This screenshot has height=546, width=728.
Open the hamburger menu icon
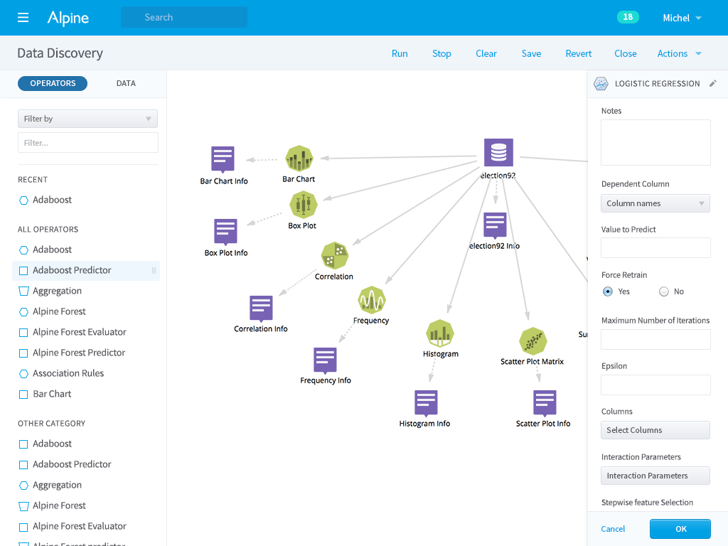(23, 18)
